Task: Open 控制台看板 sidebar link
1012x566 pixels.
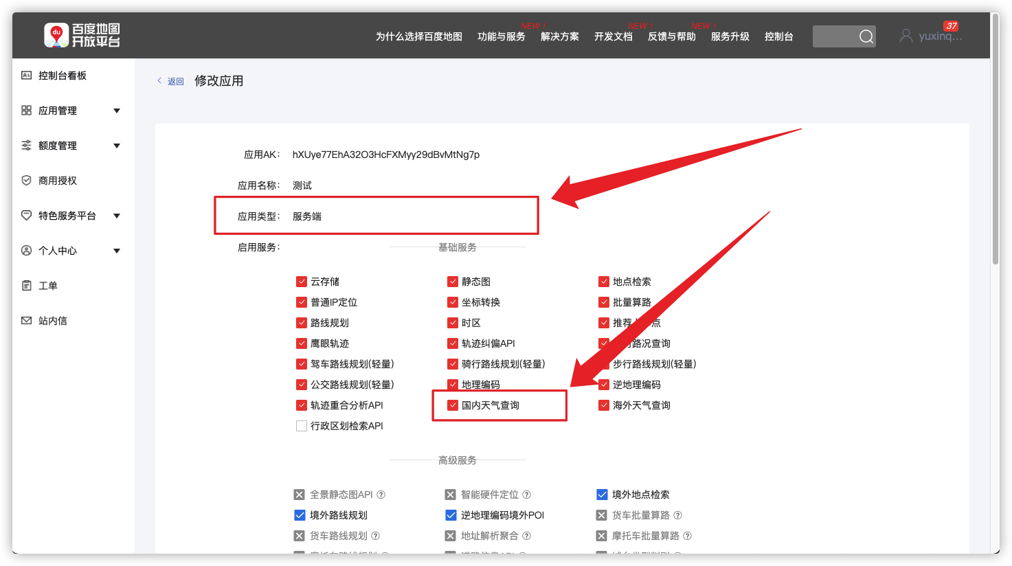Action: (x=63, y=76)
